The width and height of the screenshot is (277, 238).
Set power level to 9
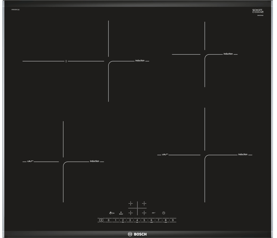pos(173,220)
